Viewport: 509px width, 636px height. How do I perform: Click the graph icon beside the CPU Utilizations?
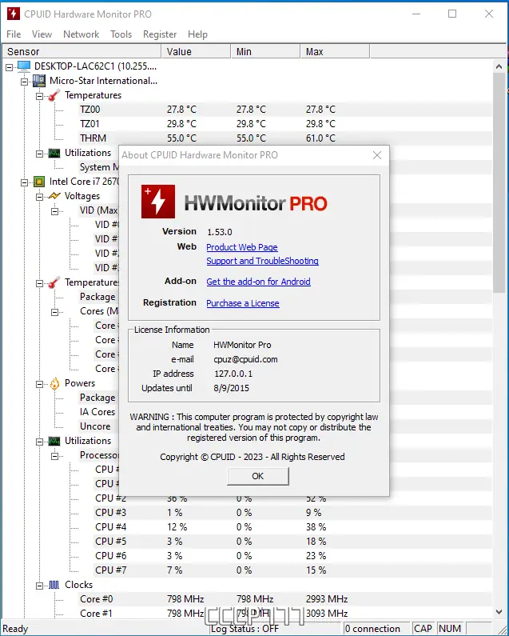(x=54, y=441)
